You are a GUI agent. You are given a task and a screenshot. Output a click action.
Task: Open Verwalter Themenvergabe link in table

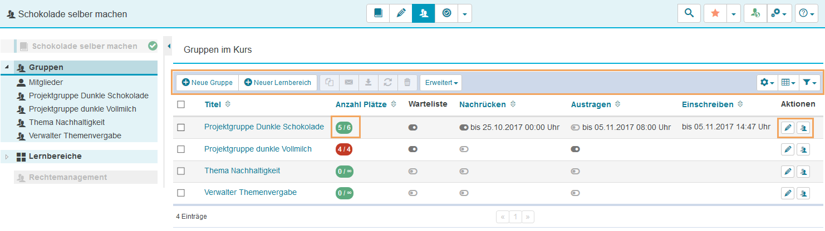pyautogui.click(x=251, y=192)
